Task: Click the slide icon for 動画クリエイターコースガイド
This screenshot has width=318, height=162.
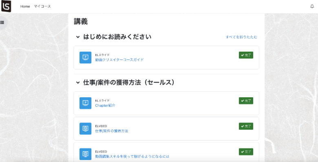Action: (x=85, y=57)
